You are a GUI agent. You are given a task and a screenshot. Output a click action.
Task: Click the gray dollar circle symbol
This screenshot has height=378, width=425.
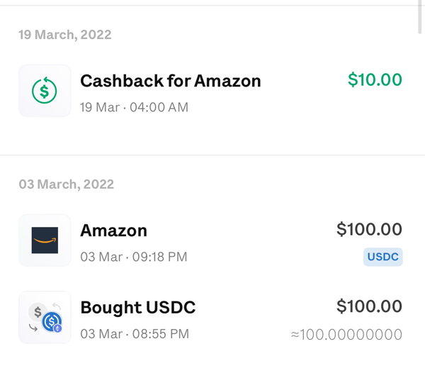click(38, 312)
